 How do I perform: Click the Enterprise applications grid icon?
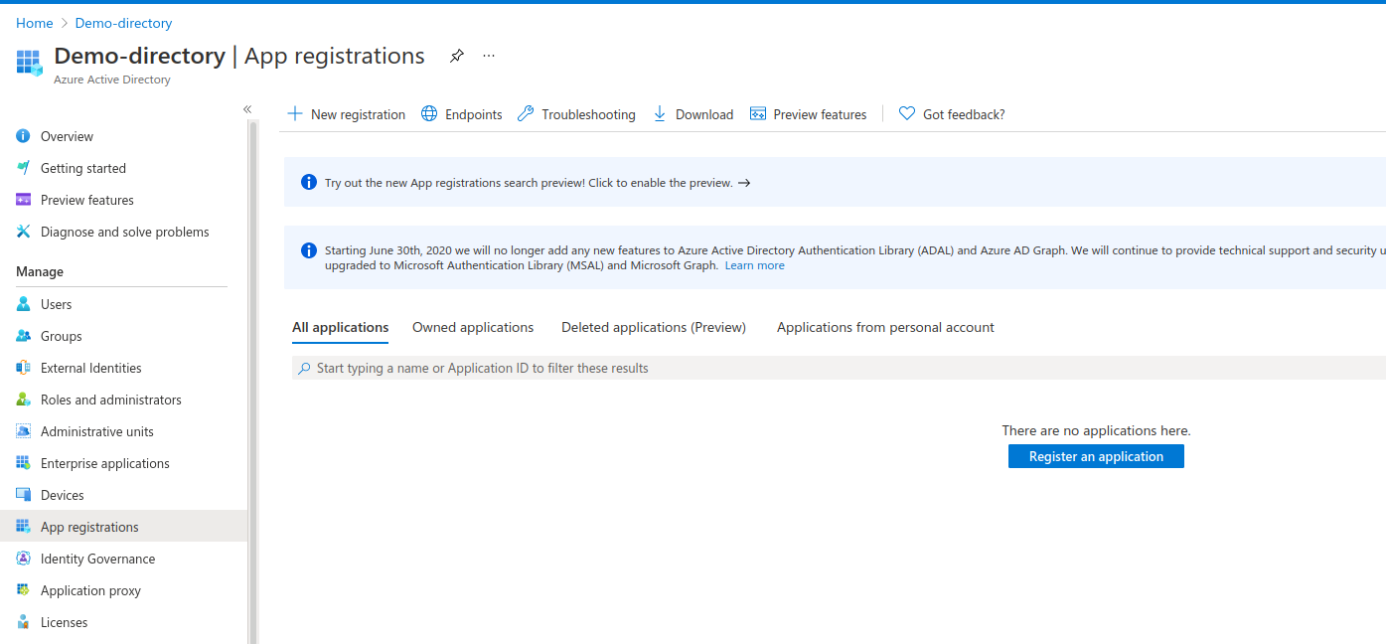23,463
